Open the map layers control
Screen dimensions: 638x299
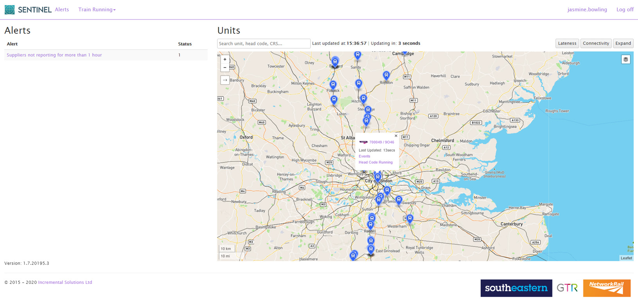tap(625, 59)
